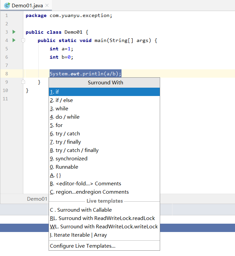
Task: Surround with '7. try / finally'
Action: click(x=105, y=142)
